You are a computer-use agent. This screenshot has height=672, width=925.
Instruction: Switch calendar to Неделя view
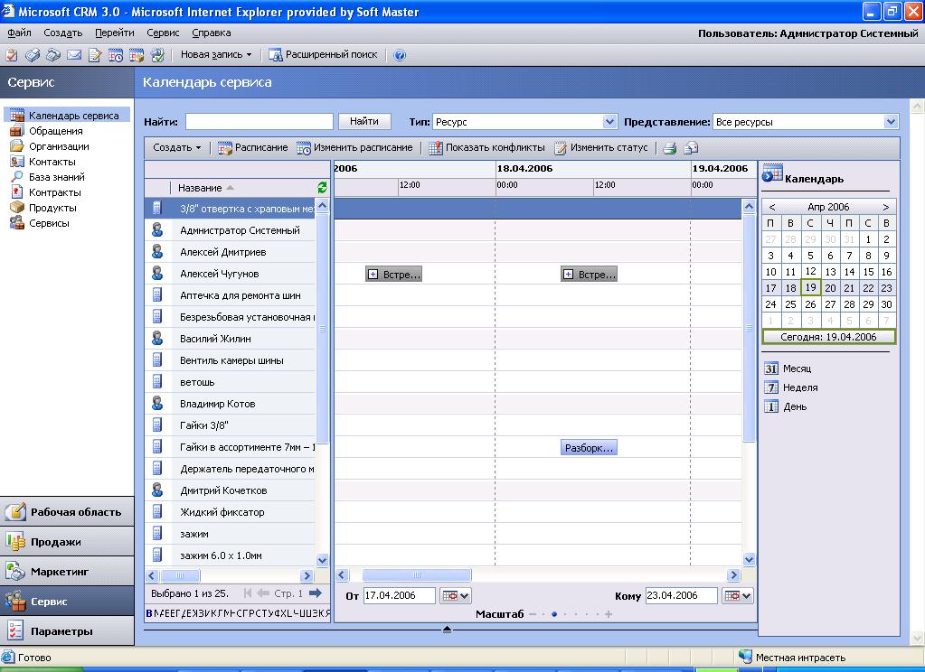(791, 387)
